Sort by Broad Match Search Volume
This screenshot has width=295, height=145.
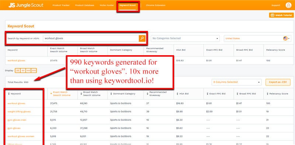point(90,94)
